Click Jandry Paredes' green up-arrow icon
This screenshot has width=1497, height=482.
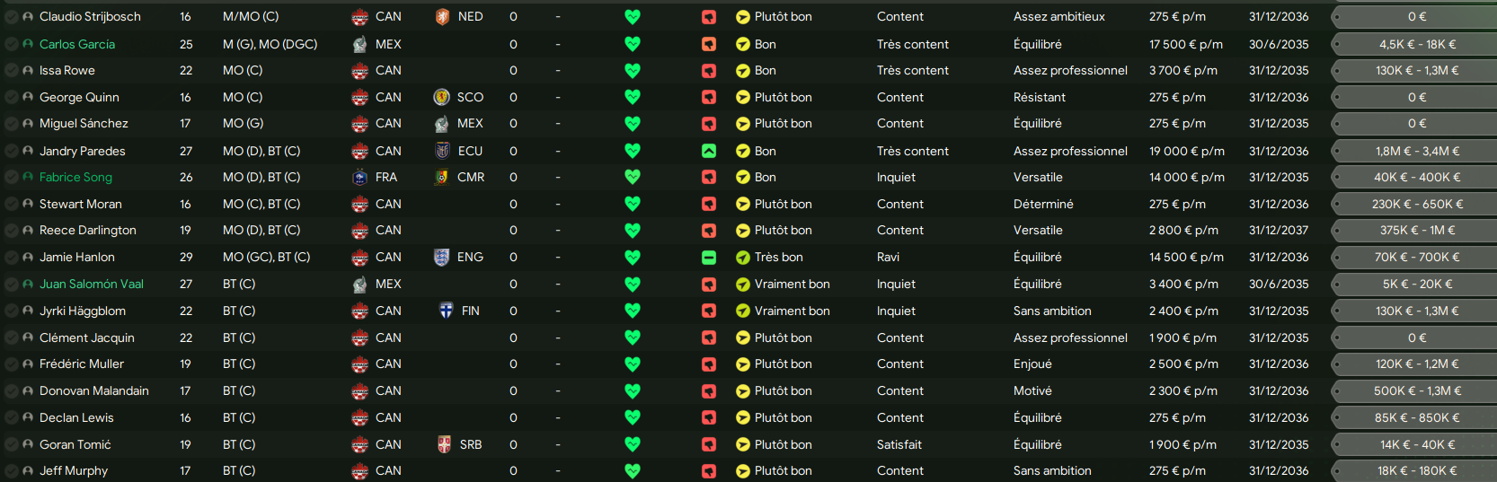point(709,151)
